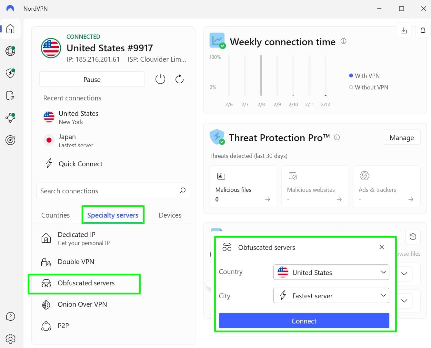Open the Dark Web Monitor target icon
The height and width of the screenshot is (348, 431).
click(10, 140)
